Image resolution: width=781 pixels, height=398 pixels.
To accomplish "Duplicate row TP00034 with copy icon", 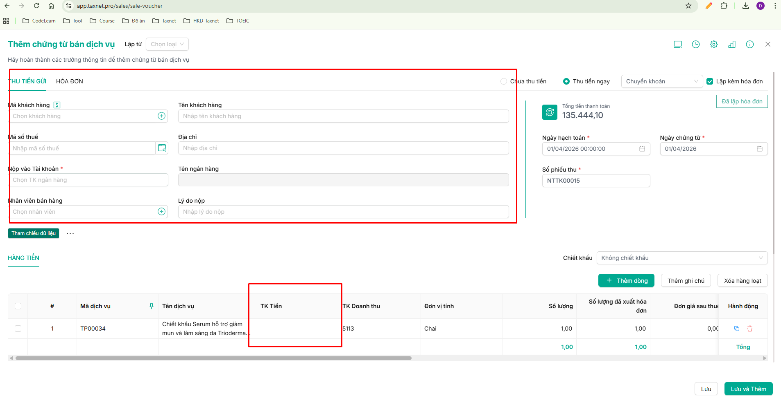I will 737,329.
